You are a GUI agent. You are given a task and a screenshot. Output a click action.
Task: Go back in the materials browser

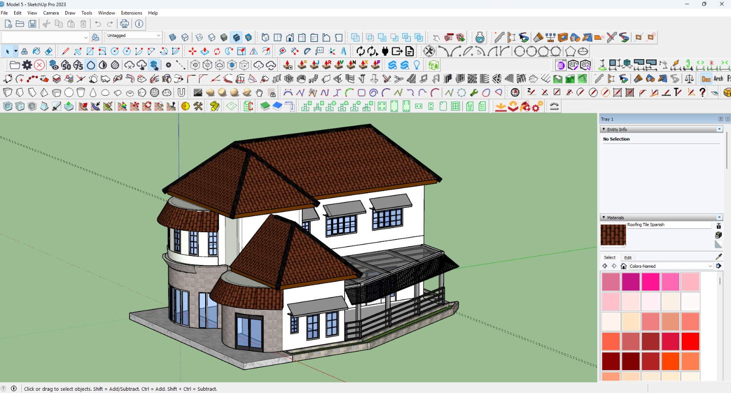(605, 266)
